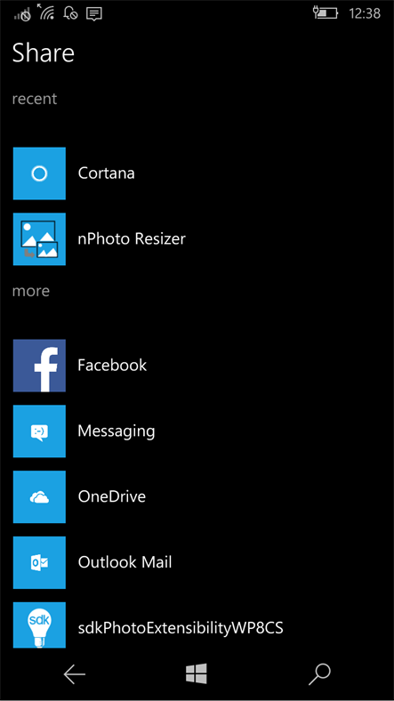Image resolution: width=394 pixels, height=701 pixels.
Task: Tap the Windows Start button
Action: [x=197, y=673]
